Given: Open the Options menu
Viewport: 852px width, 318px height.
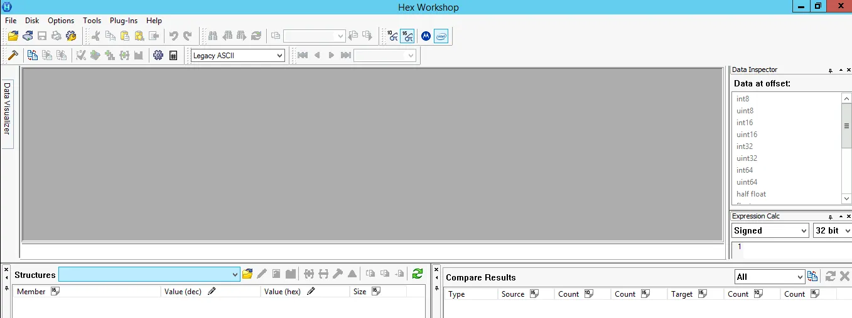Looking at the screenshot, I should 61,21.
